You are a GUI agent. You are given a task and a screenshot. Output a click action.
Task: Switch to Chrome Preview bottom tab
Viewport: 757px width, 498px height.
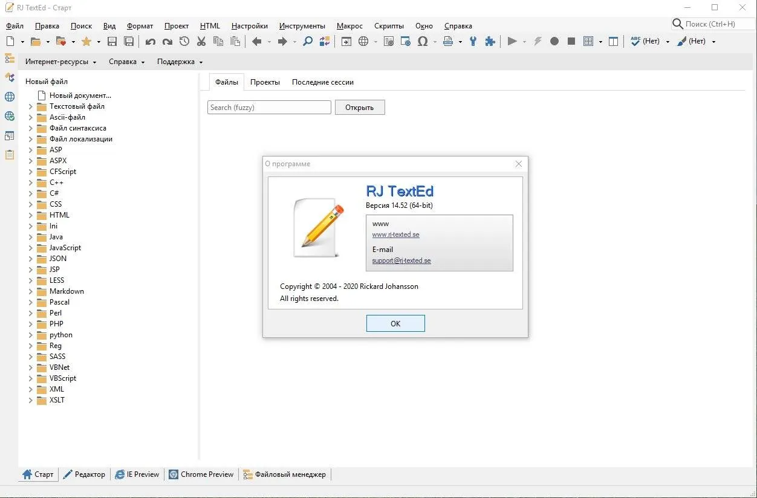201,474
